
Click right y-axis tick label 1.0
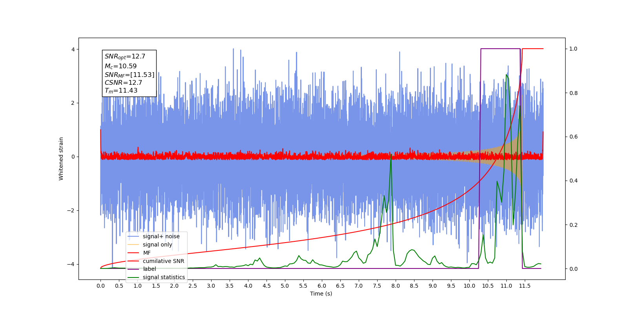tap(573, 49)
